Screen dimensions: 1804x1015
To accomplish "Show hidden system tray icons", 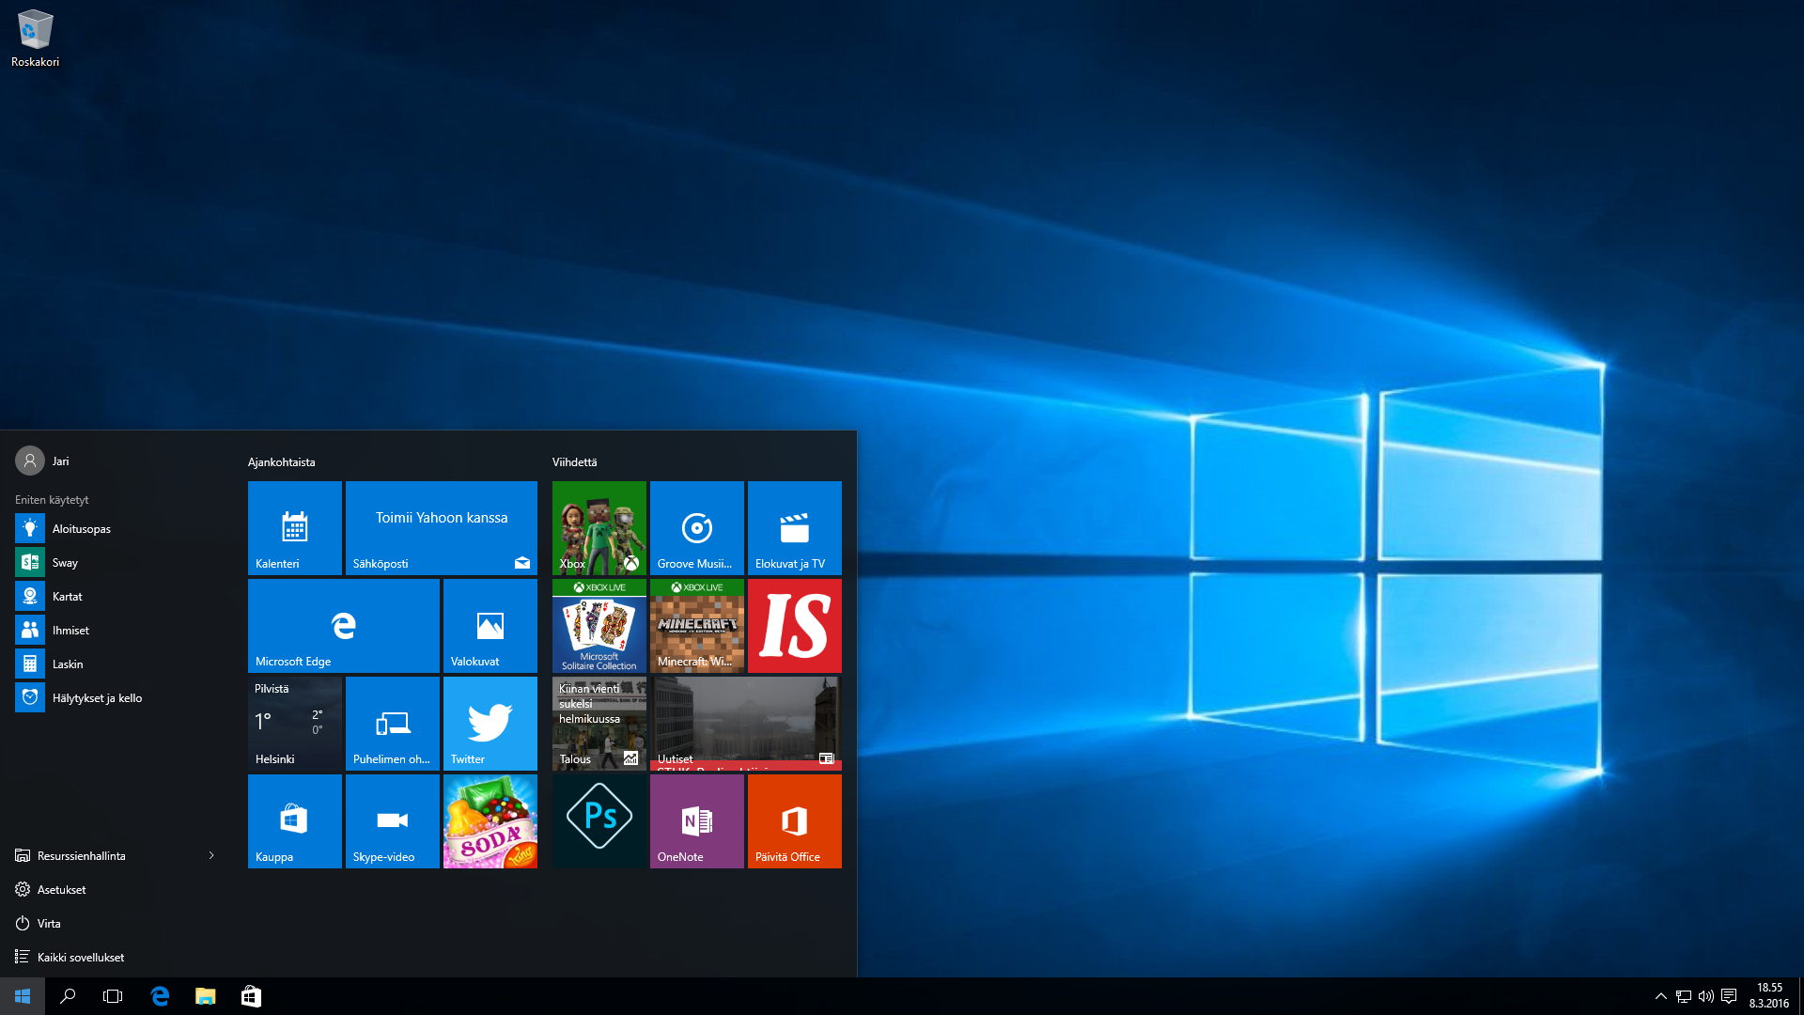I will click(1660, 996).
